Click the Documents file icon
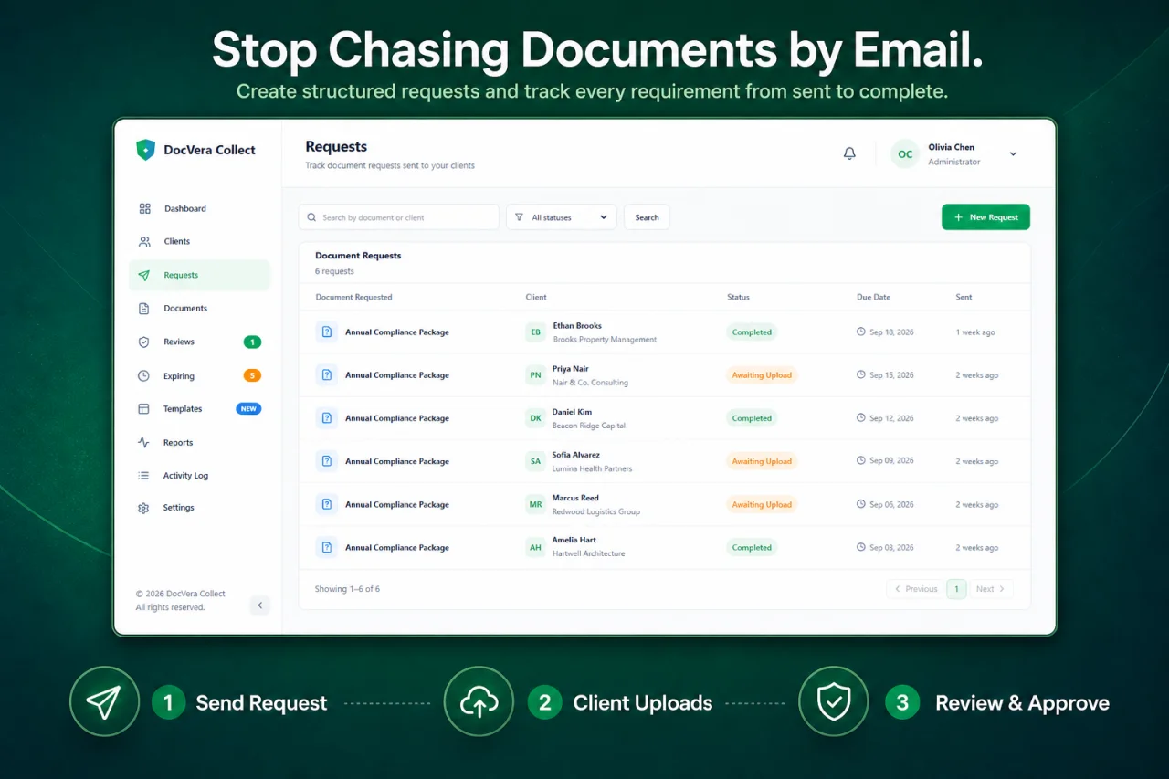Image resolution: width=1169 pixels, height=779 pixels. [x=143, y=309]
